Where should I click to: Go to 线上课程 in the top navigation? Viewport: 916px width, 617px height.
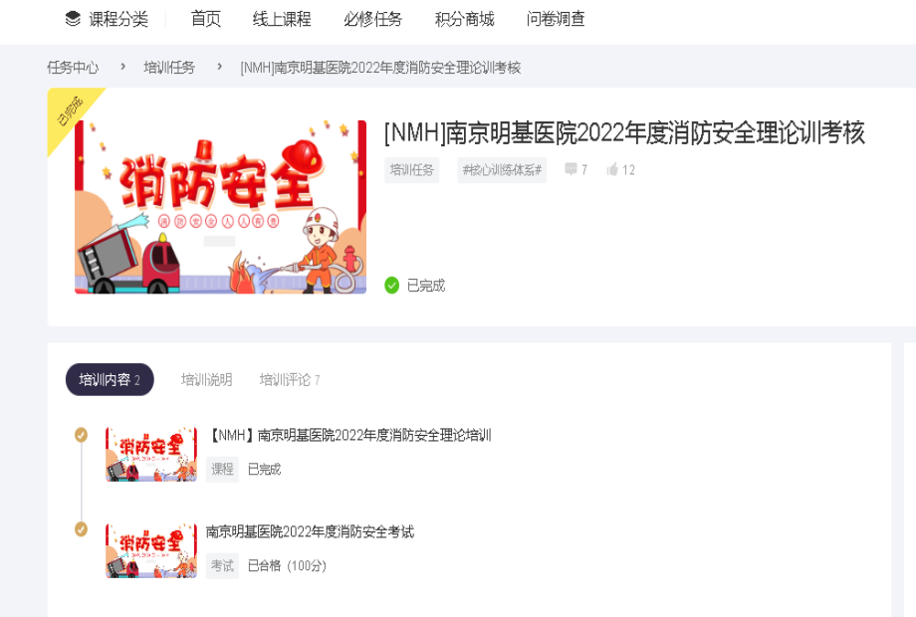tap(282, 19)
